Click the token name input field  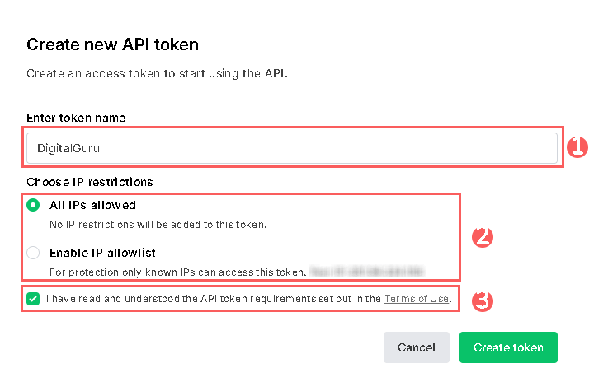coord(291,148)
